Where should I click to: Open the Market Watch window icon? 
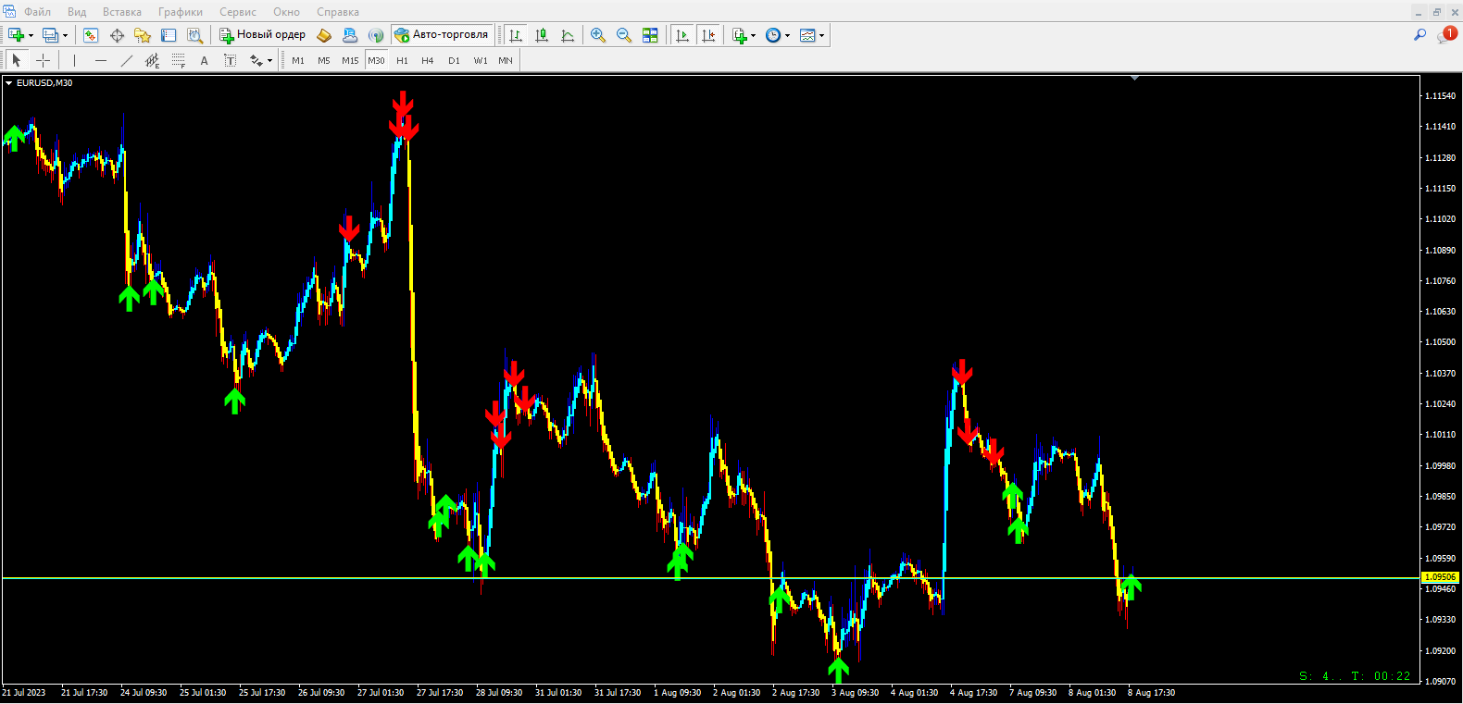pyautogui.click(x=91, y=35)
